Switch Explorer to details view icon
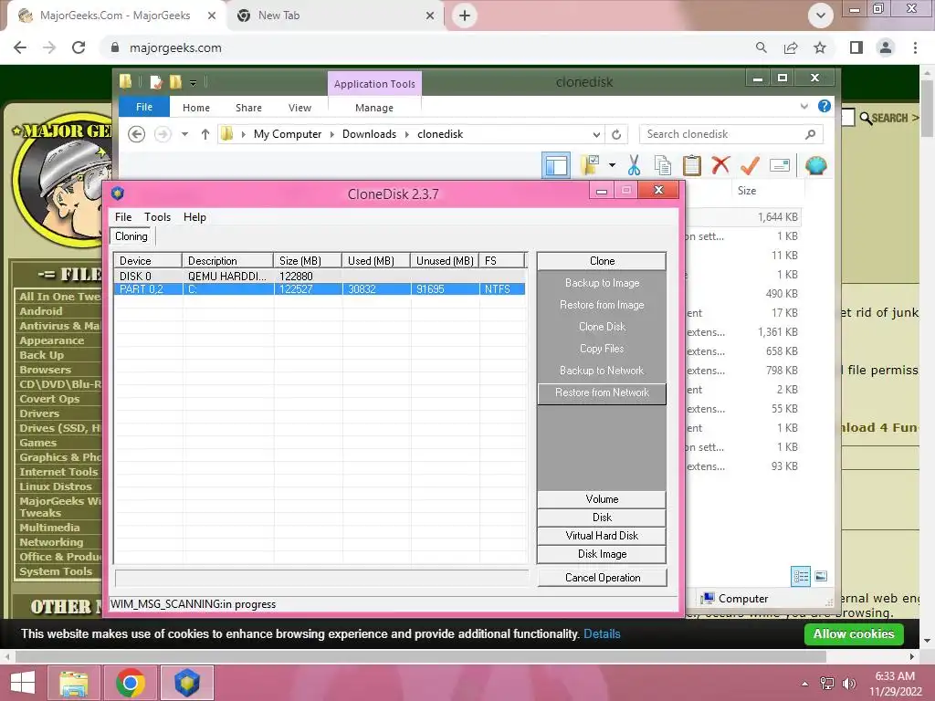The height and width of the screenshot is (701, 935). pyautogui.click(x=801, y=576)
